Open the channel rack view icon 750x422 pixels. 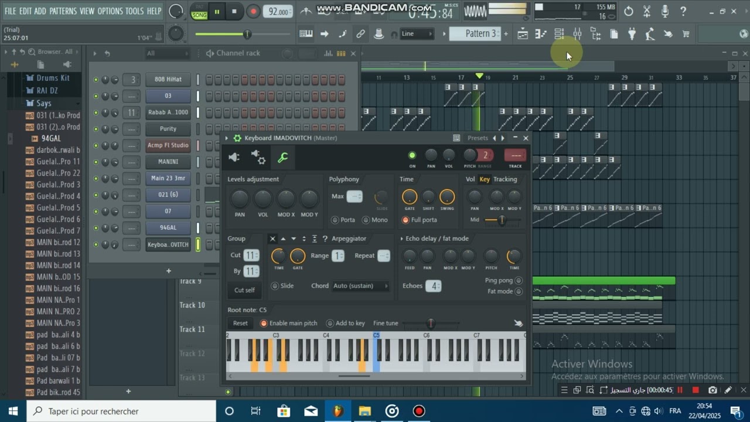[559, 34]
